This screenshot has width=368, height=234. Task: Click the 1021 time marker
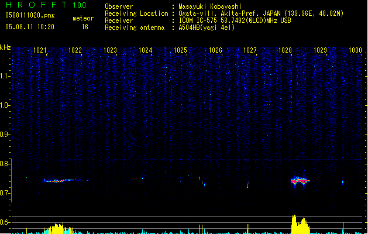(40, 50)
